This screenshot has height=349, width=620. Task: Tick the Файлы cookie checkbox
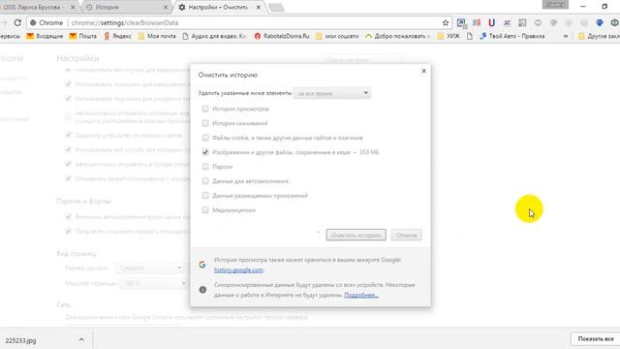(204, 138)
